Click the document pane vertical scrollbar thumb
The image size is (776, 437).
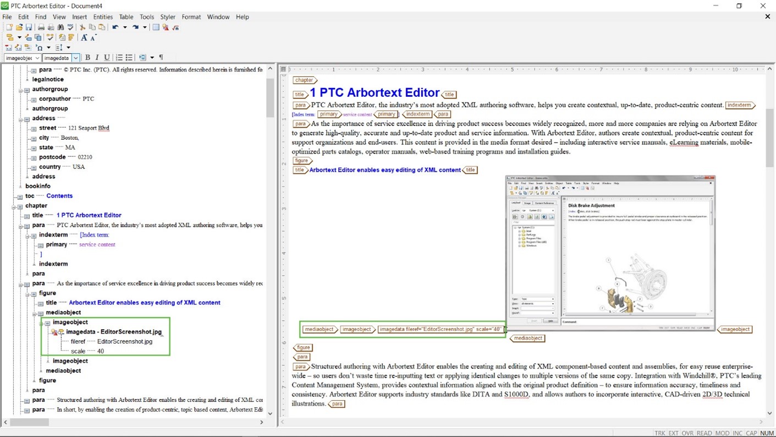[x=769, y=138]
